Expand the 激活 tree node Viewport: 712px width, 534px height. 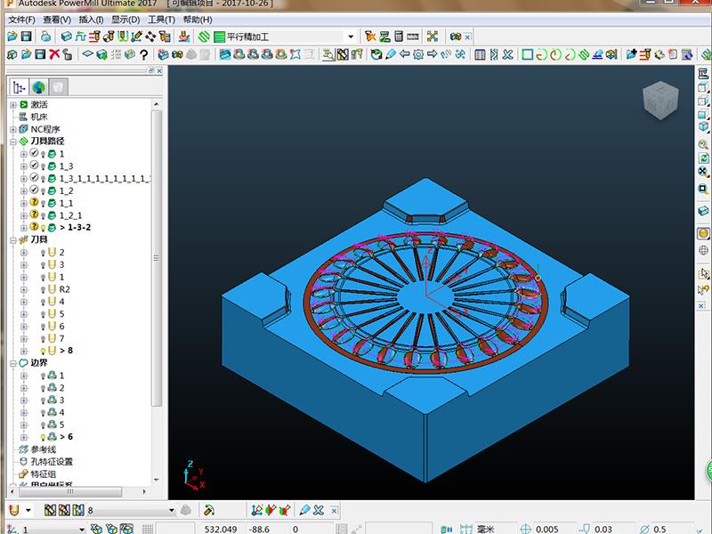tap(13, 104)
